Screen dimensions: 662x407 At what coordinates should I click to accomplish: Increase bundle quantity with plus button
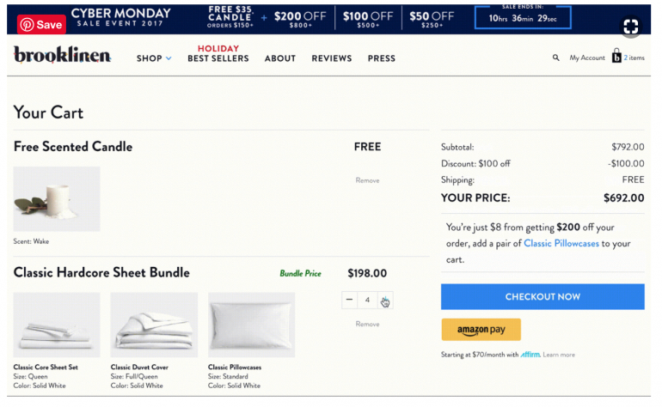click(384, 300)
